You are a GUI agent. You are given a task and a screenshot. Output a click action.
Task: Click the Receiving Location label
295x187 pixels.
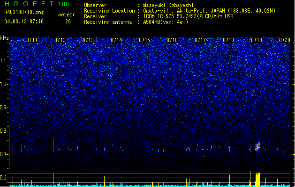[x=109, y=11]
